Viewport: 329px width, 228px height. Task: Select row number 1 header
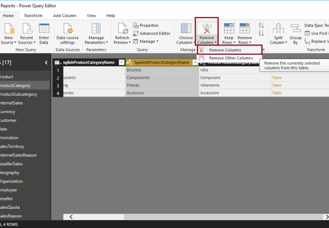click(x=58, y=70)
